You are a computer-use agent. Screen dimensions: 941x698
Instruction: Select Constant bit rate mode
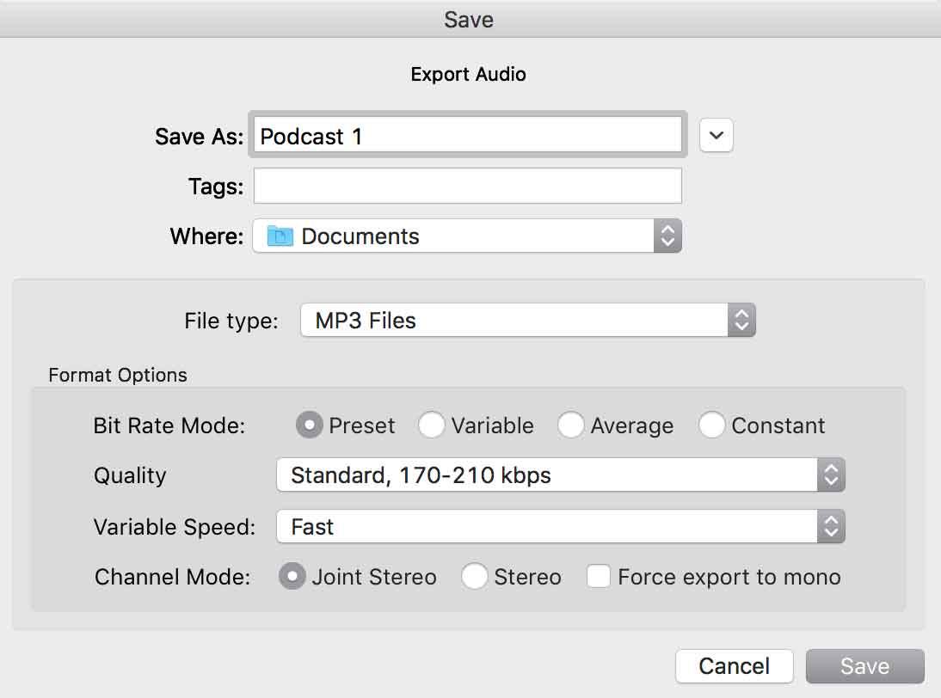[x=711, y=426]
